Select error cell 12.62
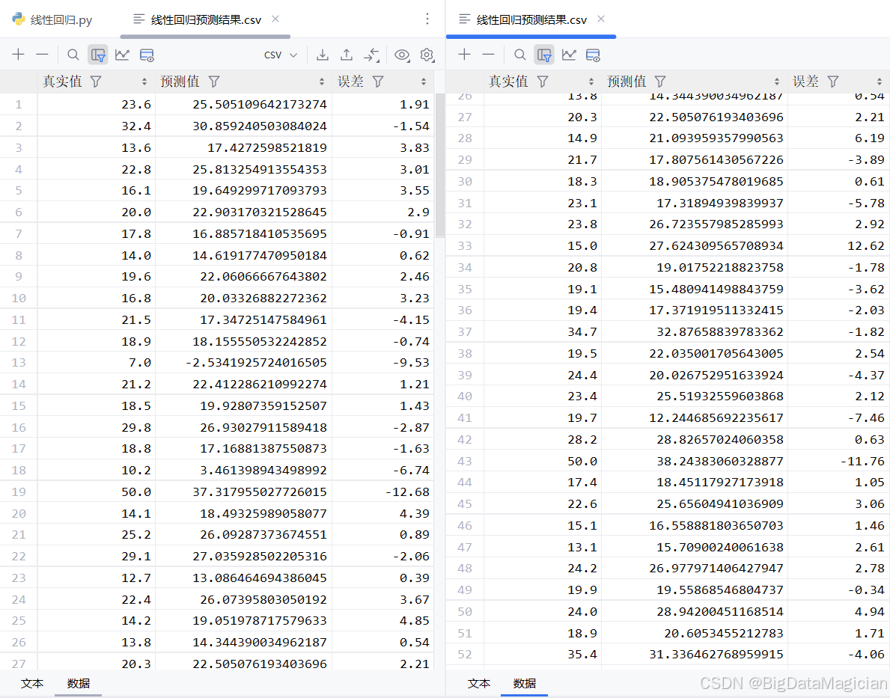The width and height of the screenshot is (890, 698). click(839, 245)
